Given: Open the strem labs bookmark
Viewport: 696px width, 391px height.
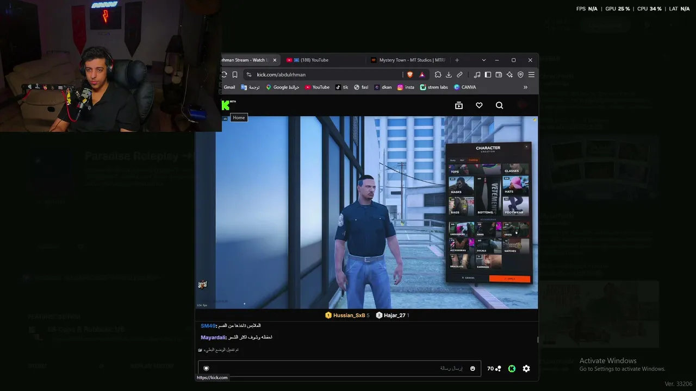Looking at the screenshot, I should click(x=434, y=87).
